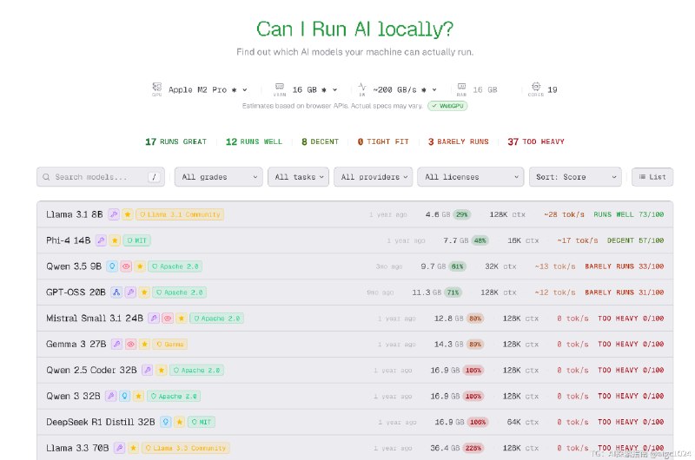Viewport: 695px width, 460px height.
Task: Click the star icon in the Mistral Small 3.1 24B row
Action: tap(182, 319)
